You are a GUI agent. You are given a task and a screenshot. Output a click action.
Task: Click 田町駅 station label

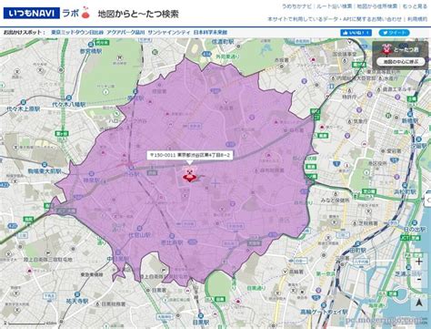(x=358, y=251)
